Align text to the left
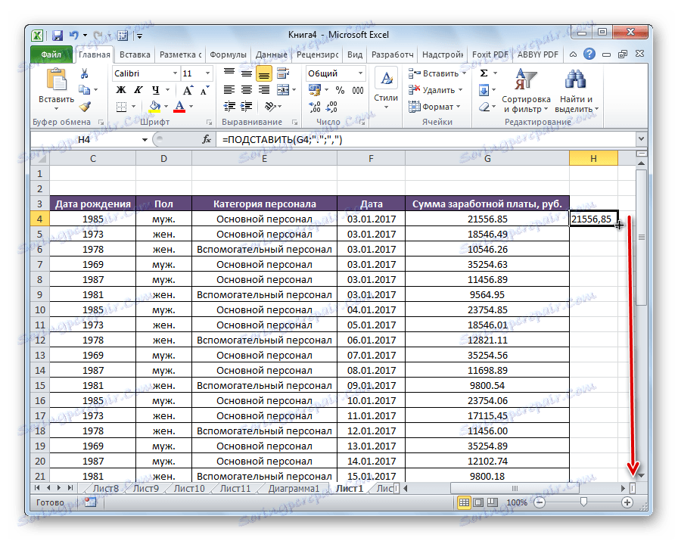 coord(229,90)
